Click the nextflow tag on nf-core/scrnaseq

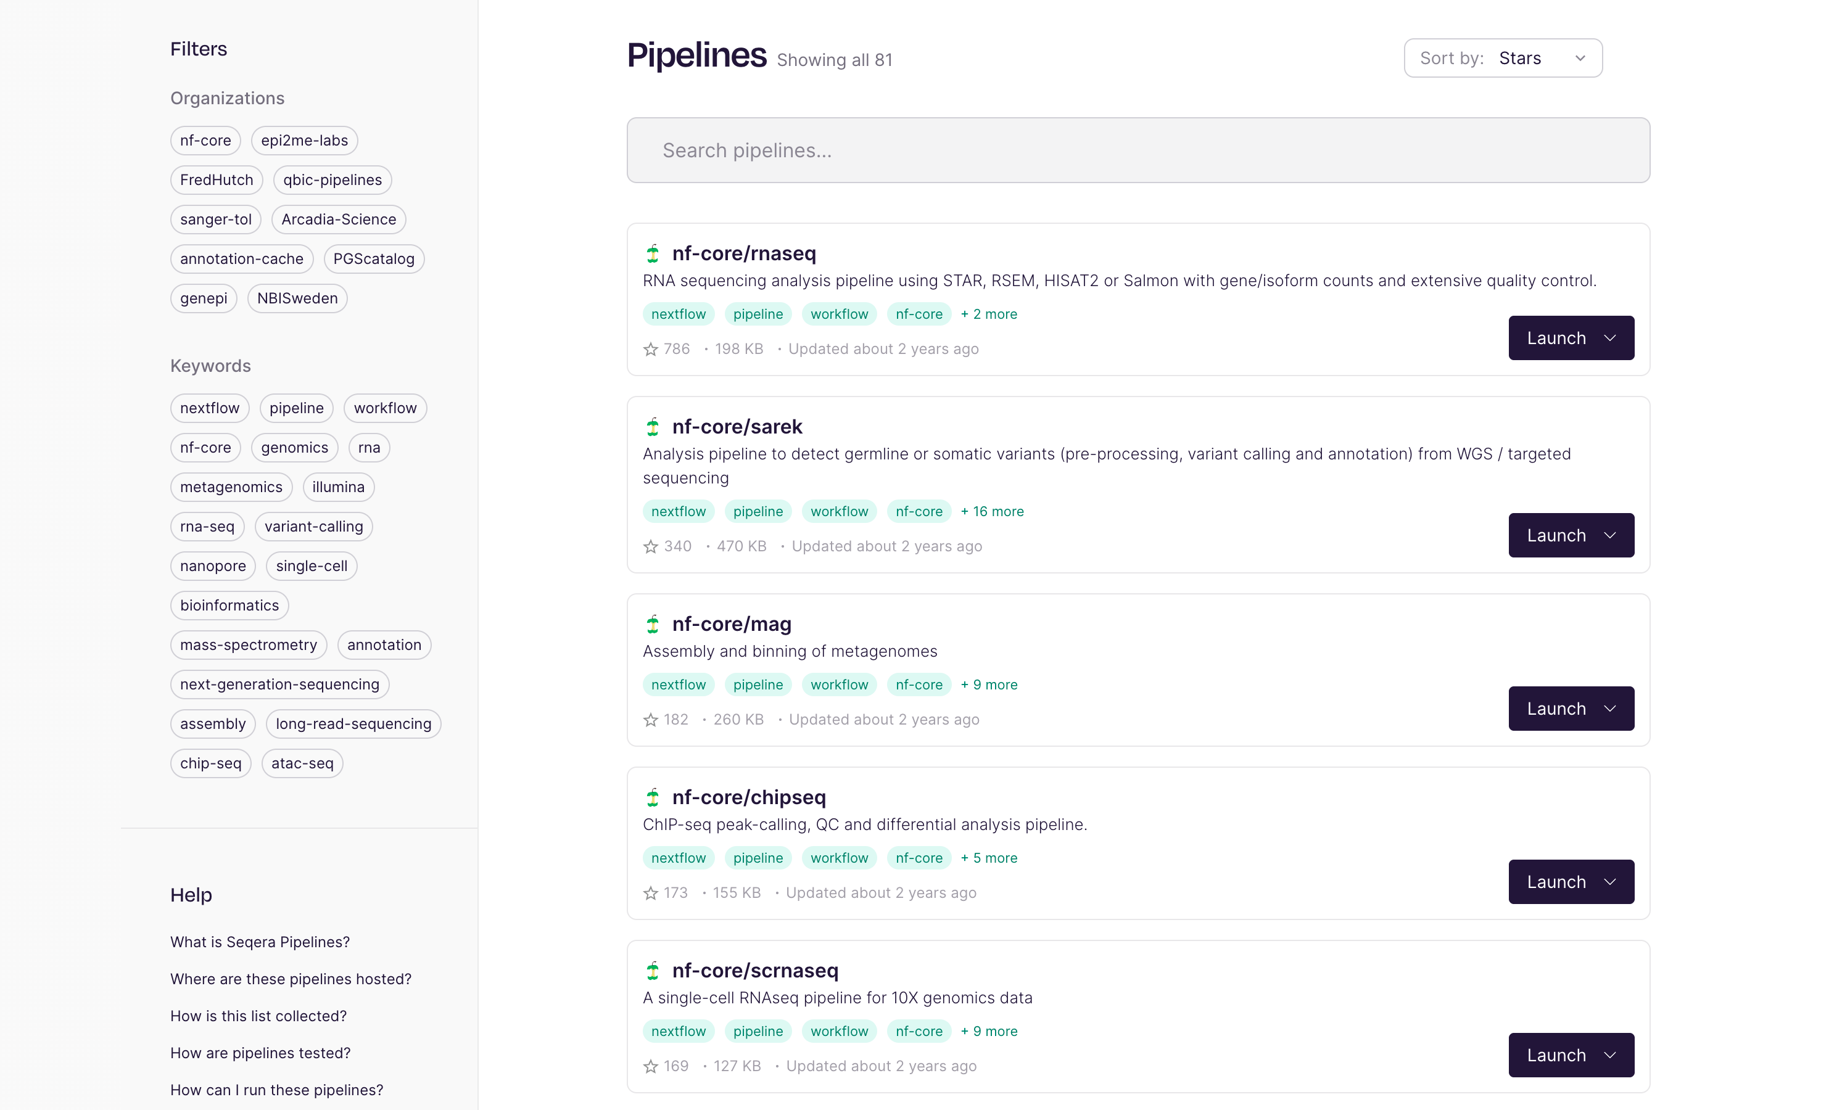679,1032
